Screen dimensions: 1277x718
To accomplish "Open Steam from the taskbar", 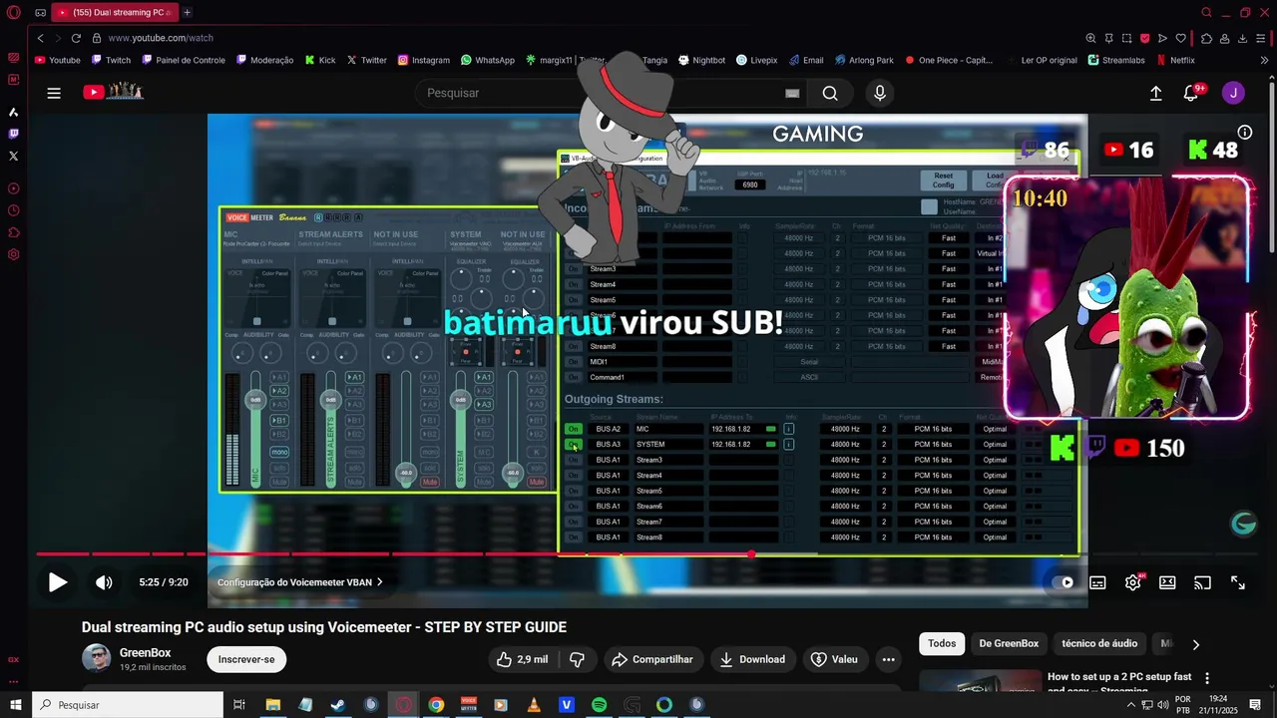I will click(338, 705).
